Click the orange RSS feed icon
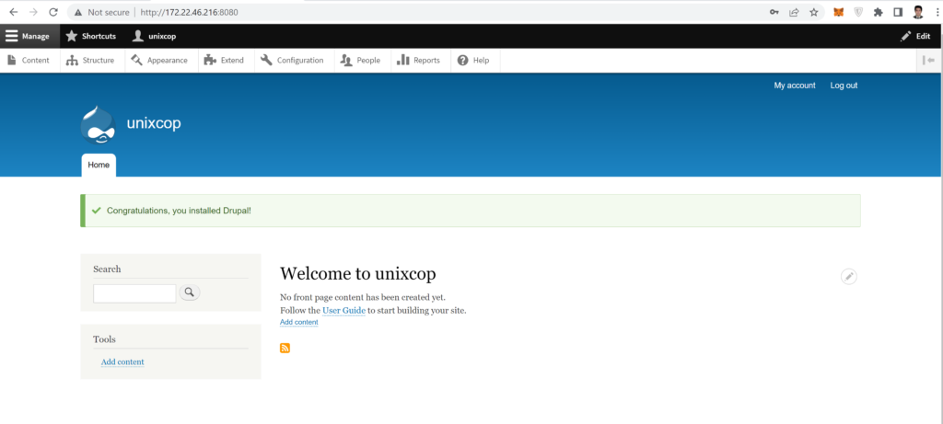The image size is (943, 424). (x=285, y=349)
